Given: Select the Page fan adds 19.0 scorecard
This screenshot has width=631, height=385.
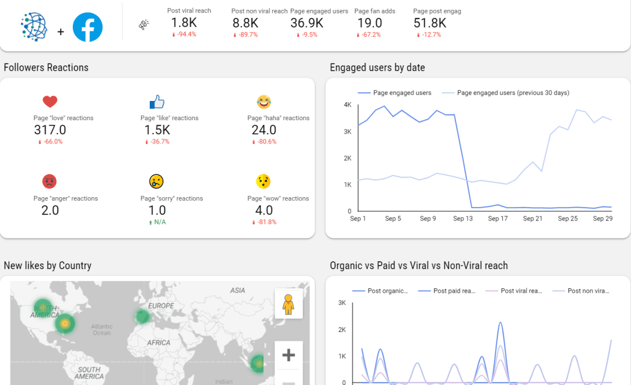Looking at the screenshot, I should (x=369, y=23).
